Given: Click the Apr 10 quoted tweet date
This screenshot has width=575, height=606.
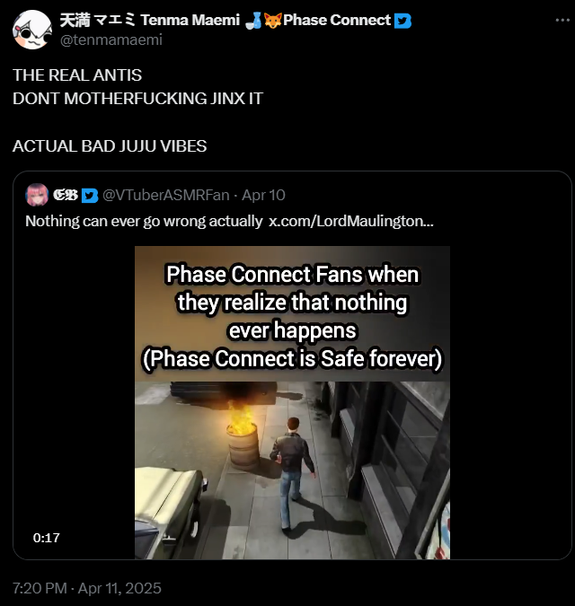Looking at the screenshot, I should tap(264, 195).
